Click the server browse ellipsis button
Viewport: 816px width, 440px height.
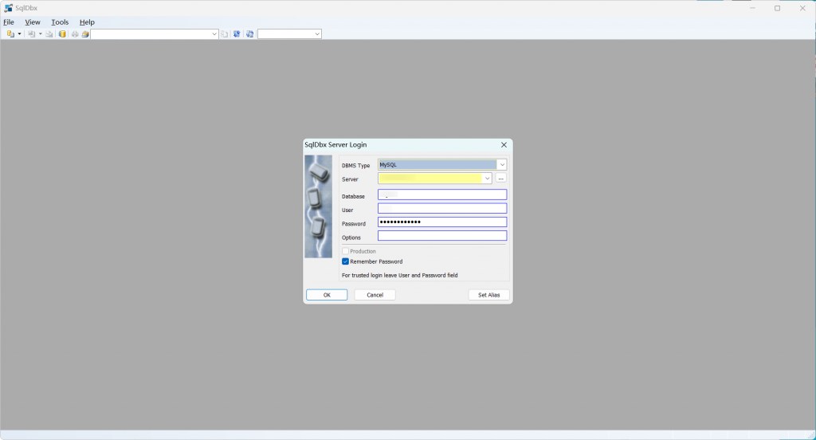[x=500, y=178]
